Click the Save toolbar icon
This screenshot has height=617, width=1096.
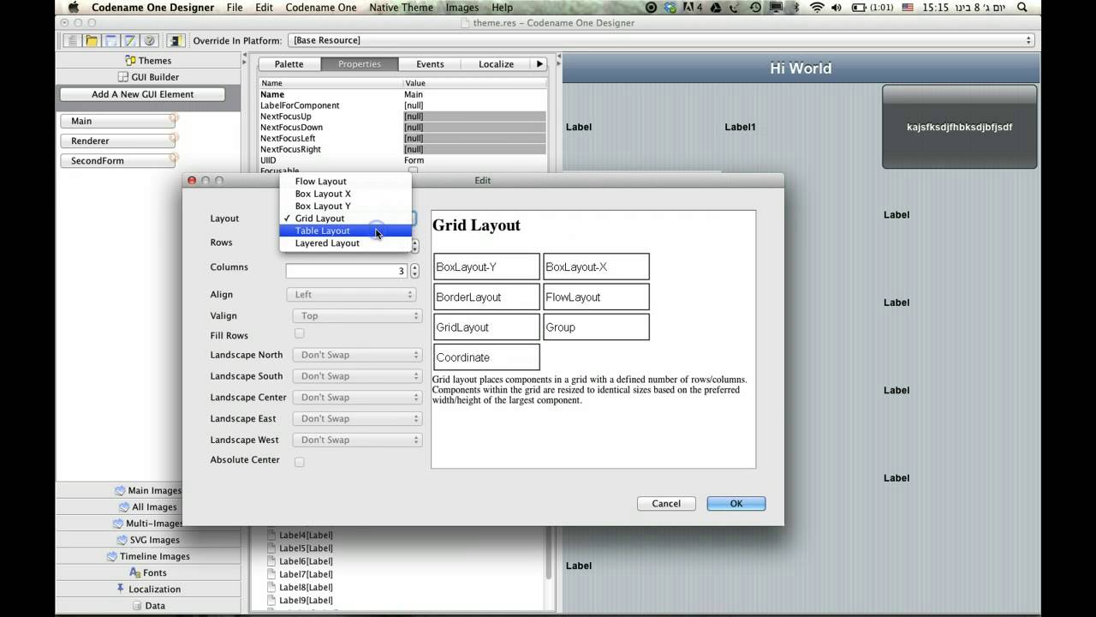pyautogui.click(x=110, y=40)
